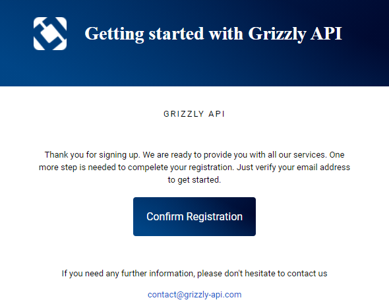Click the 'Getting started with Grizzly API' heading
The width and height of the screenshot is (389, 306).
click(214, 34)
